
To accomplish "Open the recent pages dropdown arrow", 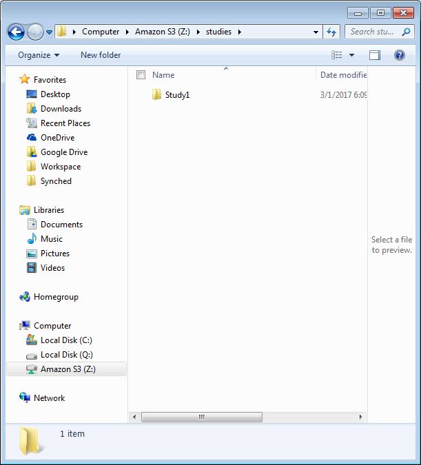I will point(49,32).
